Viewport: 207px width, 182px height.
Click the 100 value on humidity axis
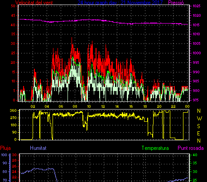4,155
